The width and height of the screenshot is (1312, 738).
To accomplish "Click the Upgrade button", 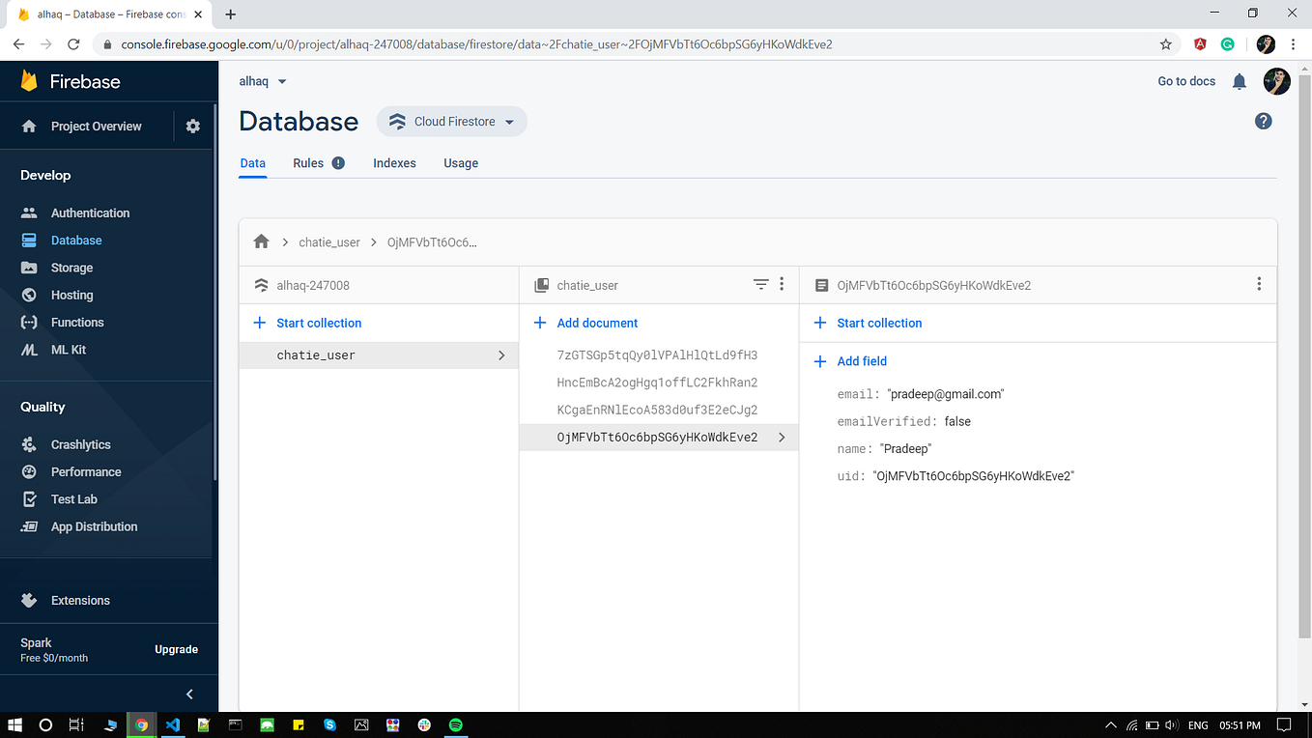I will tap(176, 649).
